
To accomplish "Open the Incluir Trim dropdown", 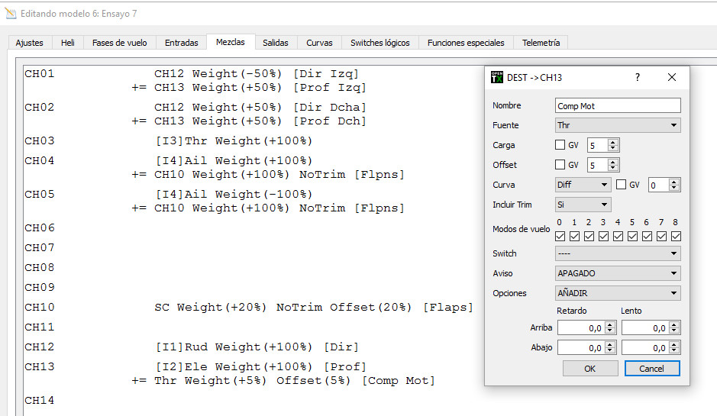I will pos(583,205).
